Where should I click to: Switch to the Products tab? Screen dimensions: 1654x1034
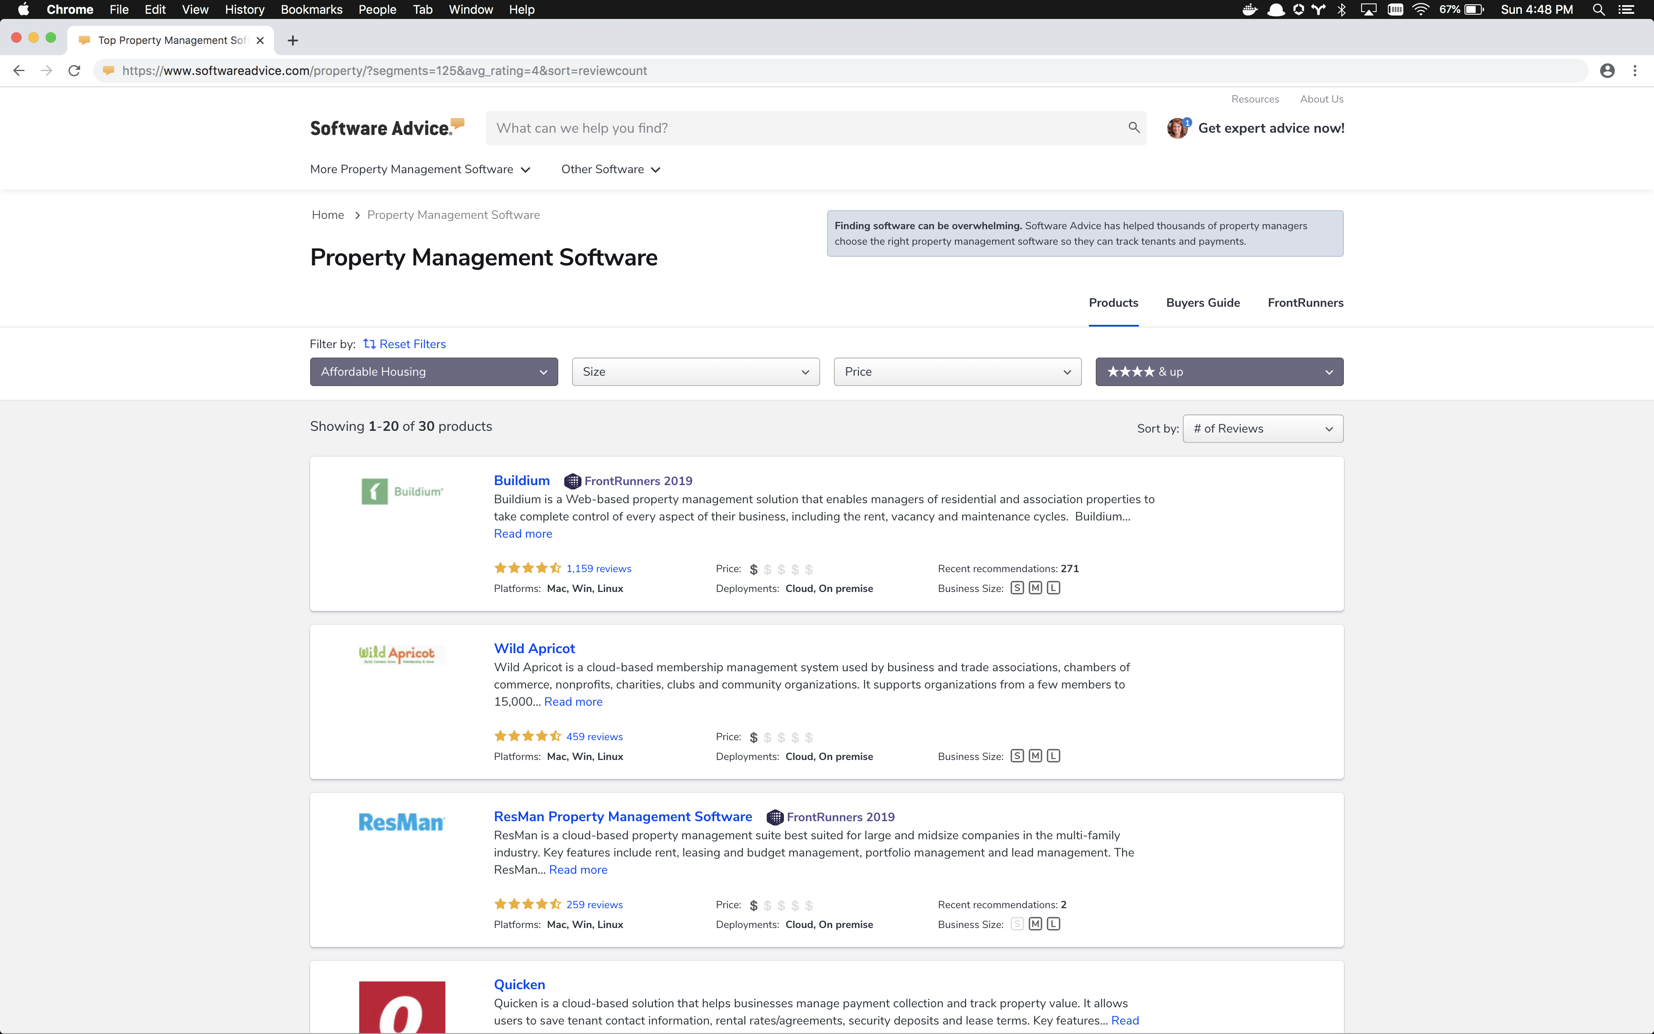click(1113, 302)
